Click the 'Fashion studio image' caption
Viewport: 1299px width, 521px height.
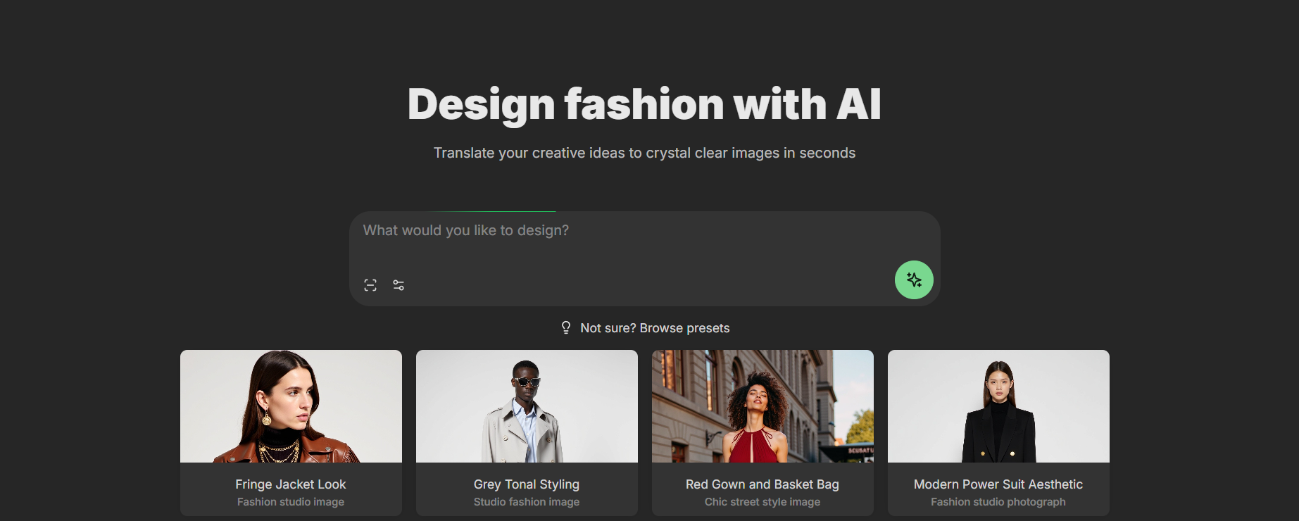(x=291, y=502)
